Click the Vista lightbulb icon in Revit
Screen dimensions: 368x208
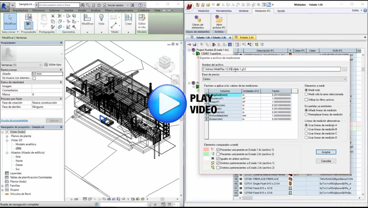tap(102, 18)
